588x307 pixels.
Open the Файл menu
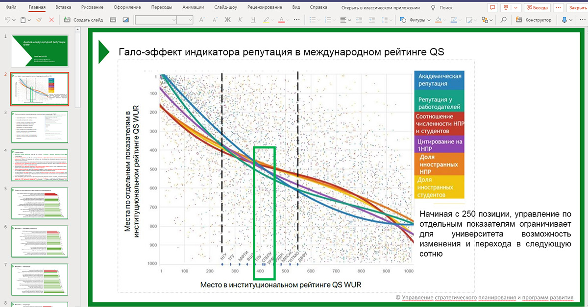pos(11,8)
